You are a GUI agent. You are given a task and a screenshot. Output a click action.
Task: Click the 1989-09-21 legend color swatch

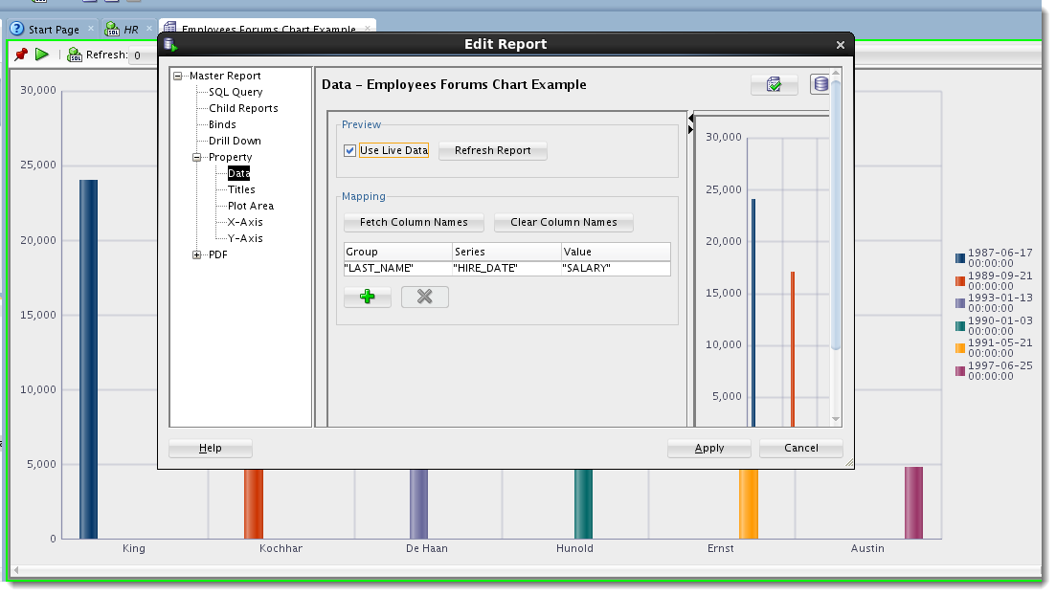pyautogui.click(x=960, y=280)
